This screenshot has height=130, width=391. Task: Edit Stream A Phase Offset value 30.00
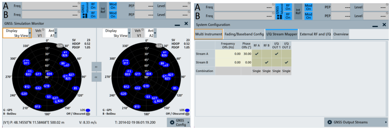pos(246,53)
